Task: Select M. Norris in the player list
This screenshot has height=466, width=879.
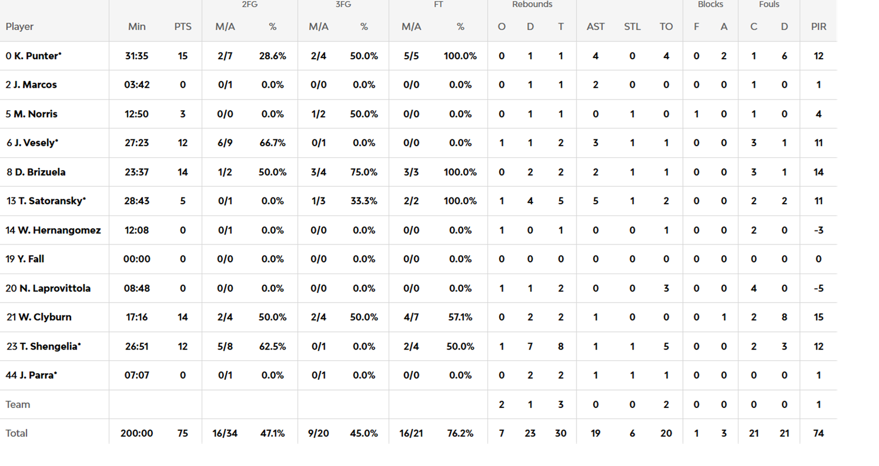Action: [35, 114]
